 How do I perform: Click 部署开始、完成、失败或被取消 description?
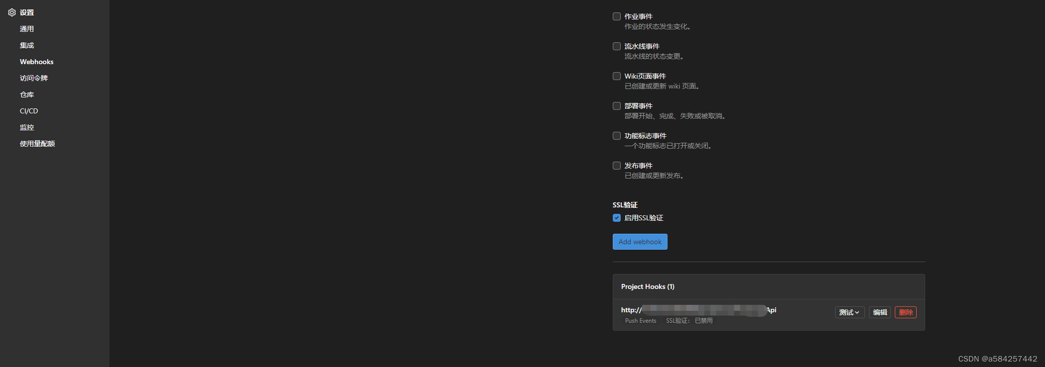tap(675, 116)
